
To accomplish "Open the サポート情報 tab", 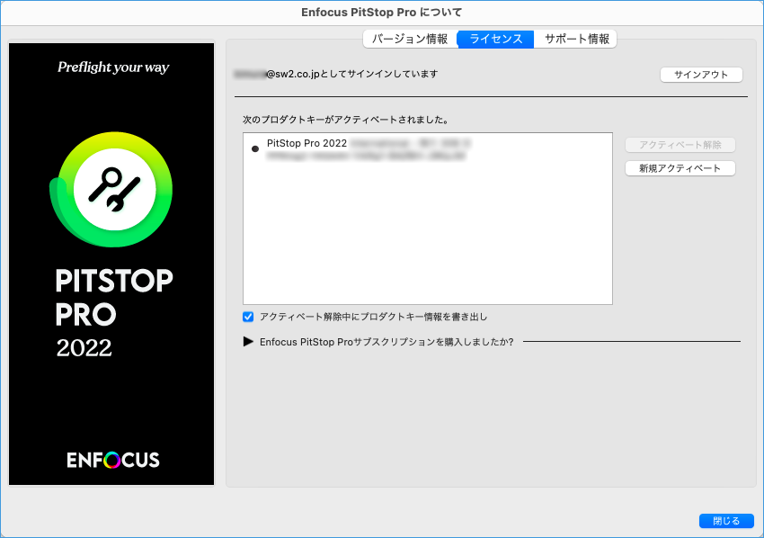I will tap(576, 39).
